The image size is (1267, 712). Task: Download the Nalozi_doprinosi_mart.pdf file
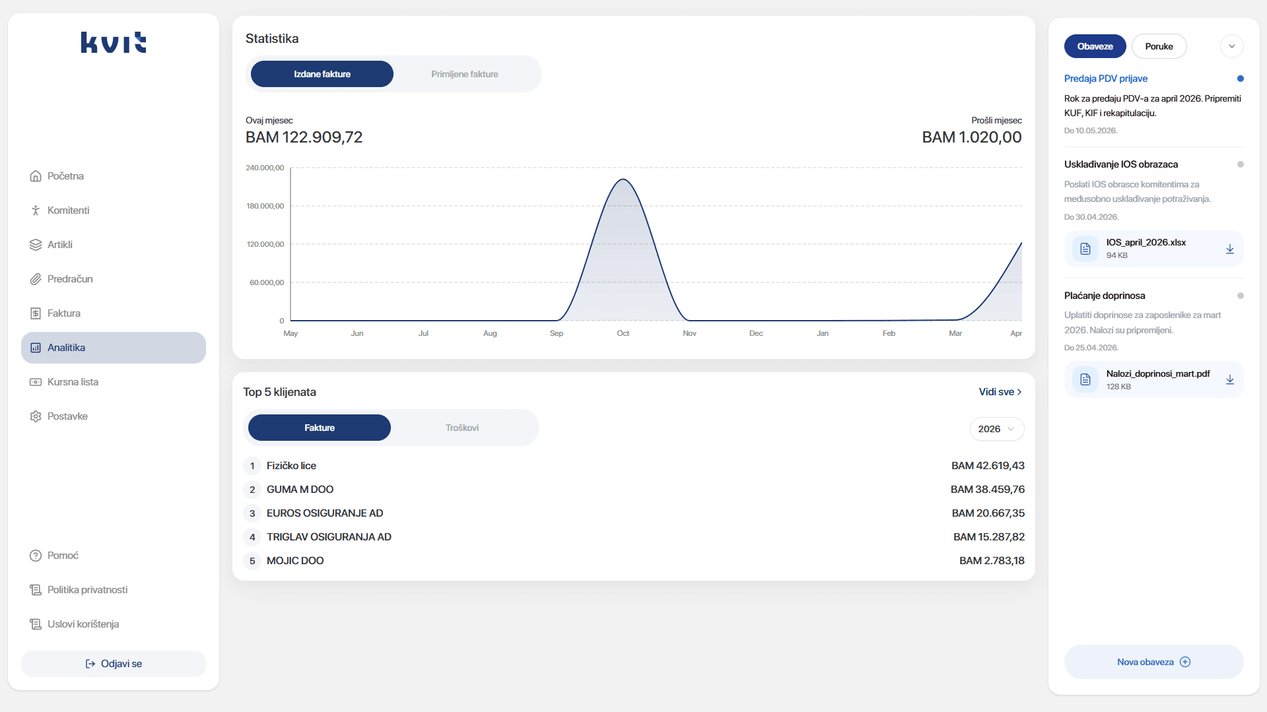[x=1230, y=379]
